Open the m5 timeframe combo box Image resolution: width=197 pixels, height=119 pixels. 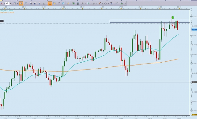tap(8, 3)
